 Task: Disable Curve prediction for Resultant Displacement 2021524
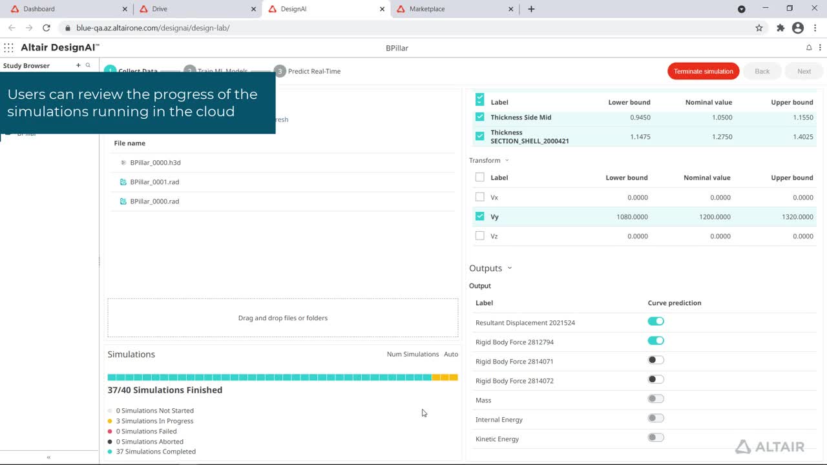coord(656,321)
